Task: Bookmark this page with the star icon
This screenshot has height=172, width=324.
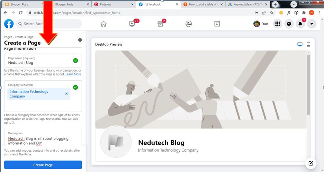Action: [271, 13]
